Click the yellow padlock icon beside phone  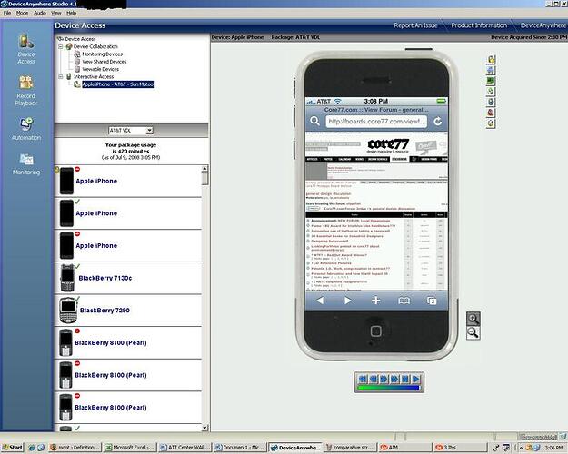(491, 59)
